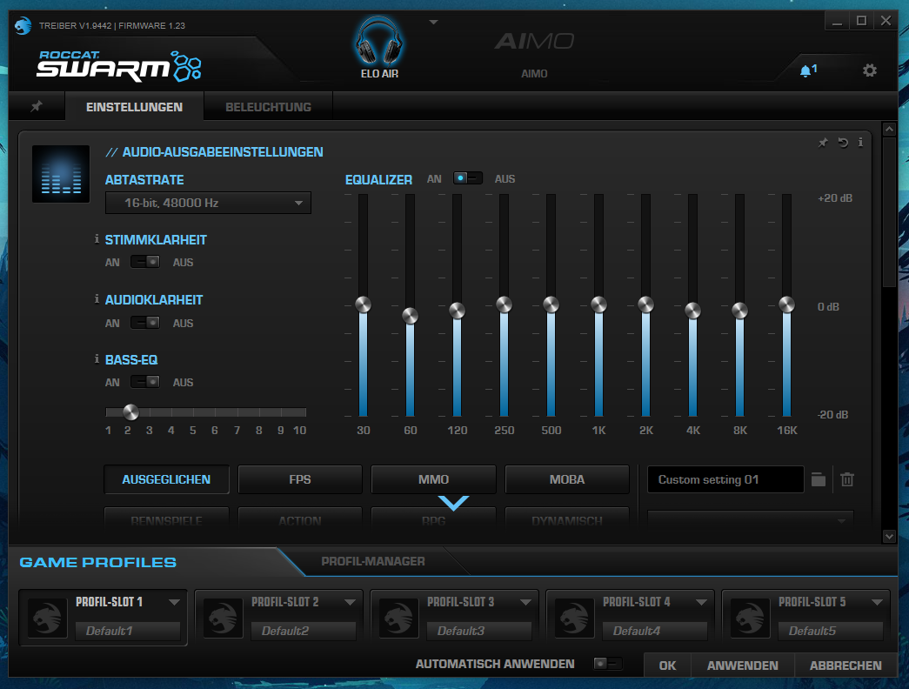This screenshot has width=909, height=689.
Task: Click the Default3 profile name field
Action: pos(478,631)
